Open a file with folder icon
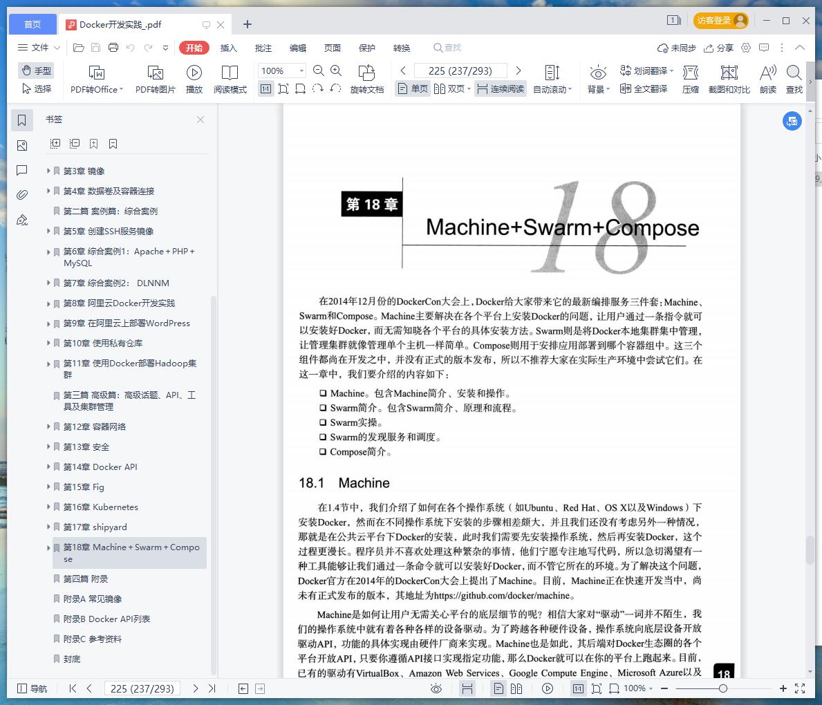The image size is (822, 705). (x=79, y=48)
